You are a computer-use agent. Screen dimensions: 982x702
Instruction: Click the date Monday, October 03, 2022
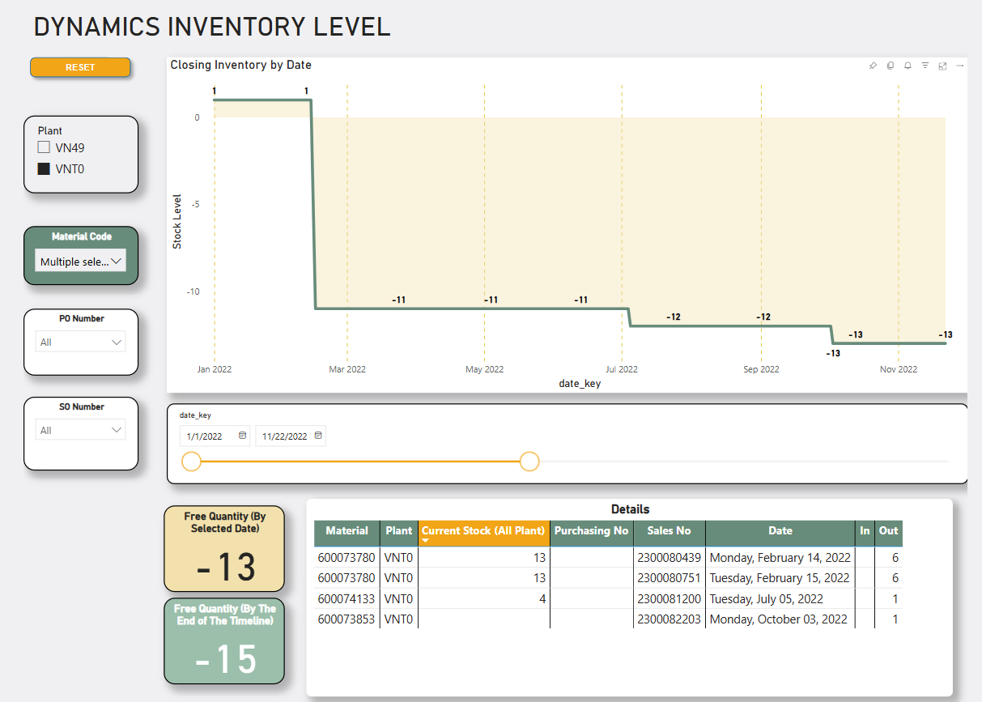click(x=779, y=619)
